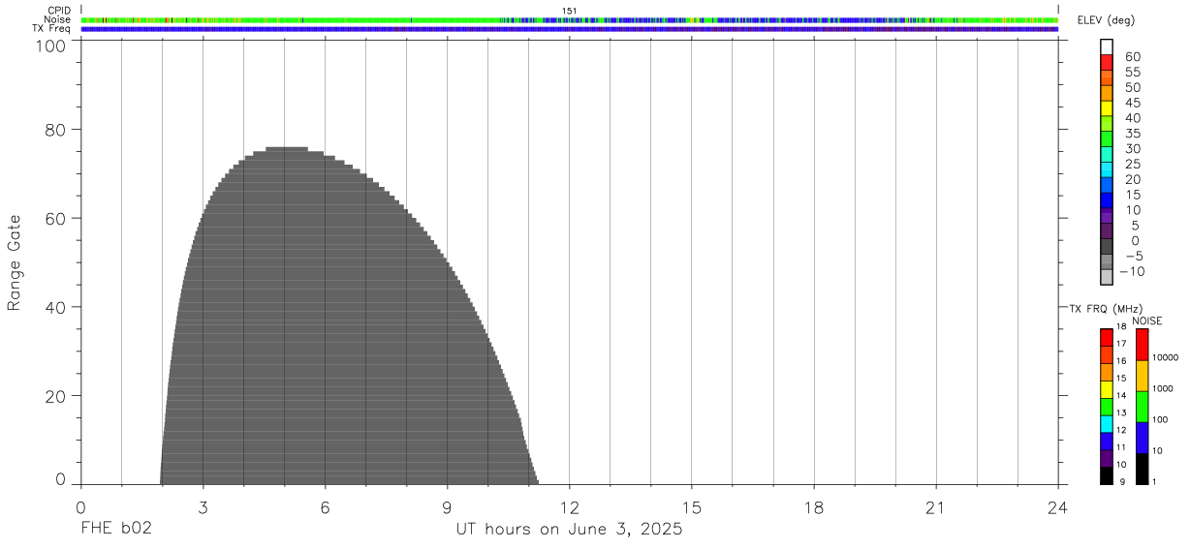Click the blue TX Freq strip above the plot

(x=570, y=29)
